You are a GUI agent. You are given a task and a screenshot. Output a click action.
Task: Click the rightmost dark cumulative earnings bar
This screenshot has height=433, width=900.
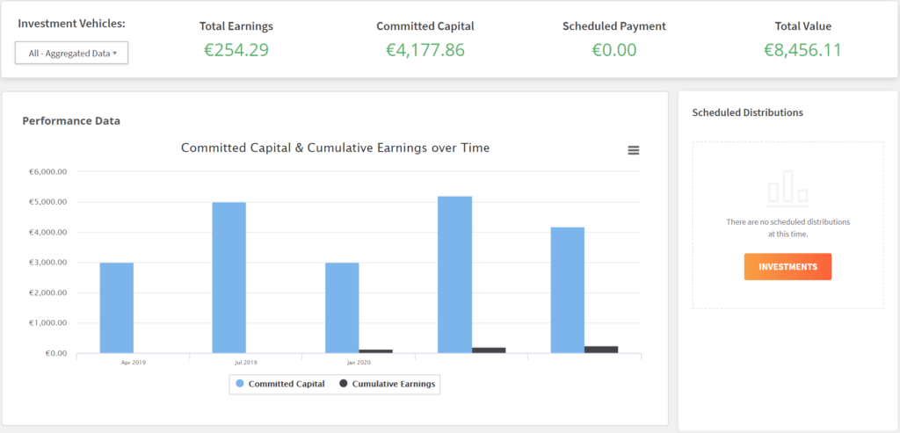pyautogui.click(x=601, y=350)
